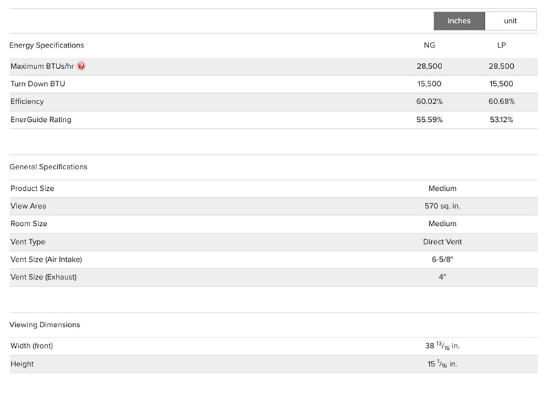
Task: Click the Direct Vent value
Action: [x=441, y=242]
